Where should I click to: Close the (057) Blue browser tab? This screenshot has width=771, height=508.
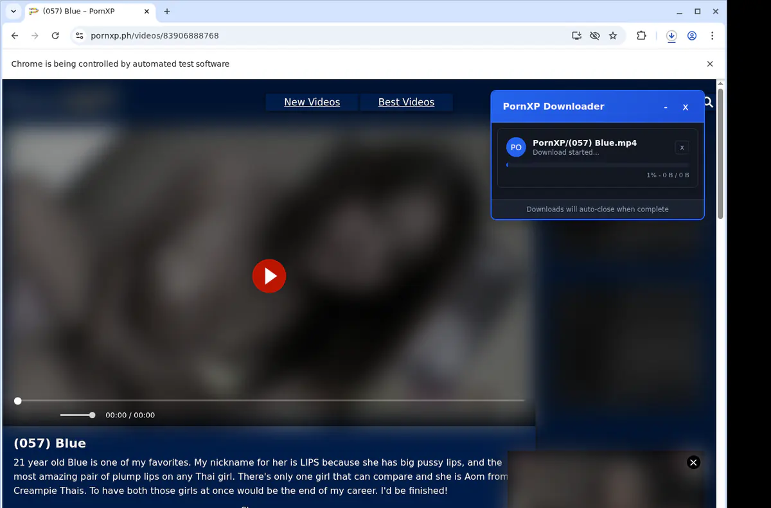[146, 12]
